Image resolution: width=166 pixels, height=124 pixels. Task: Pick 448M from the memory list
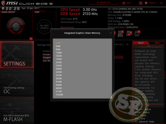[59, 85]
